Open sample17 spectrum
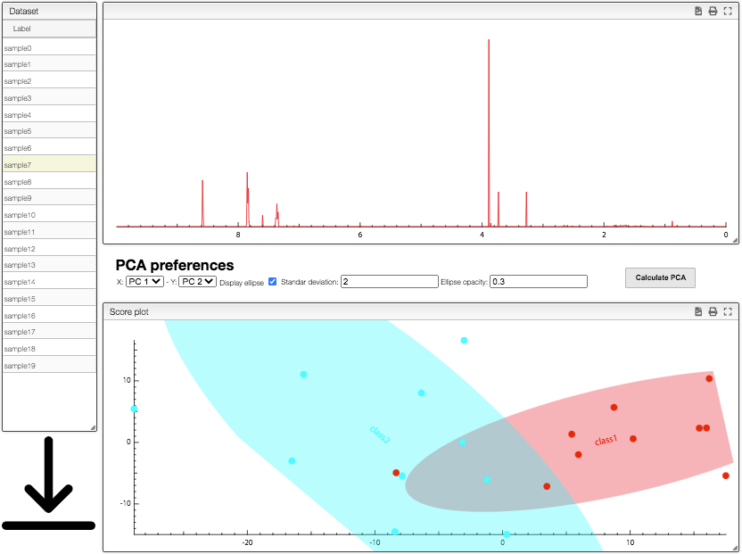The width and height of the screenshot is (742, 554). click(x=49, y=332)
